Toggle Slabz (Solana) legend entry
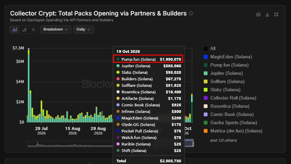Screen dimensions: 291x164 point(222,90)
